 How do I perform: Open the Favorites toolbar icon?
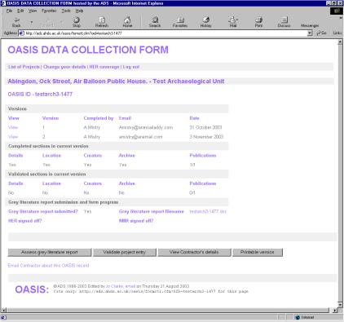click(180, 22)
